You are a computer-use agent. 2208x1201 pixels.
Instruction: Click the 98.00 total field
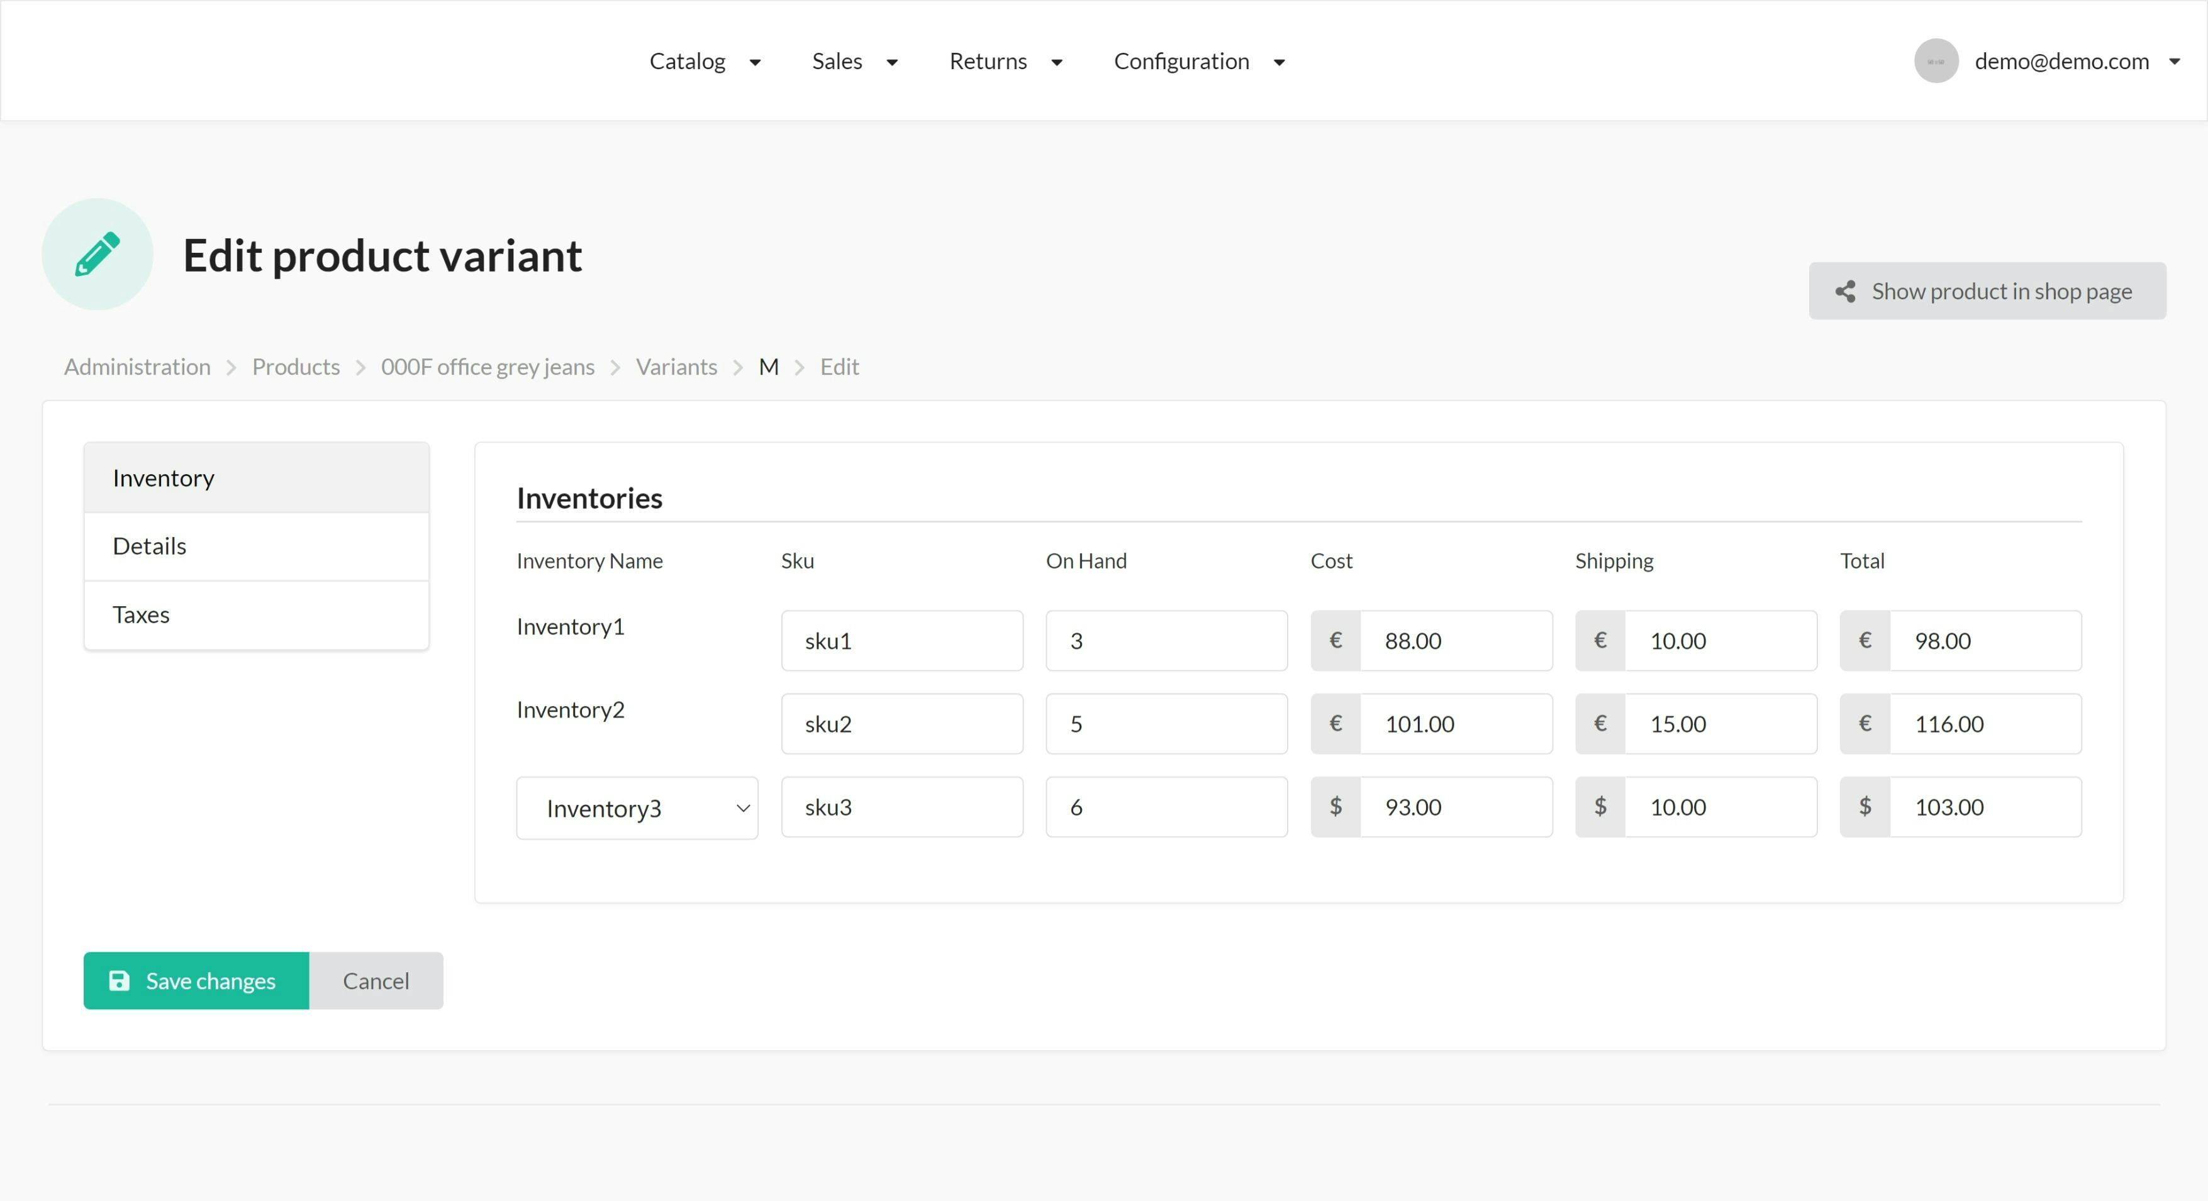pyautogui.click(x=1986, y=640)
